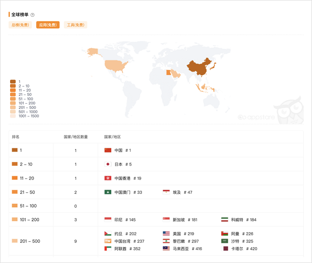Click legend swatch for 21 – 50
The width and height of the screenshot is (312, 263).
(x=13, y=95)
